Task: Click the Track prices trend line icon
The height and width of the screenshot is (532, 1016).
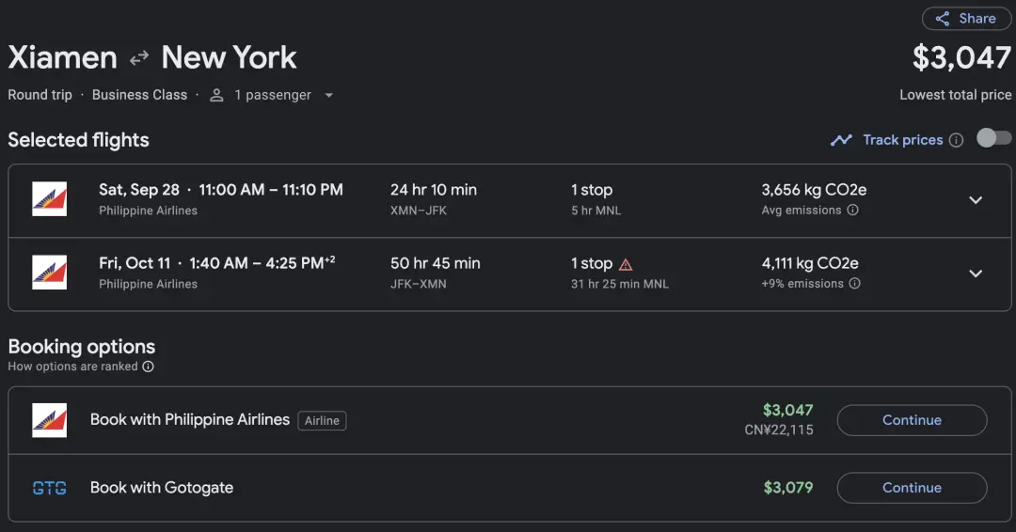Action: 841,140
